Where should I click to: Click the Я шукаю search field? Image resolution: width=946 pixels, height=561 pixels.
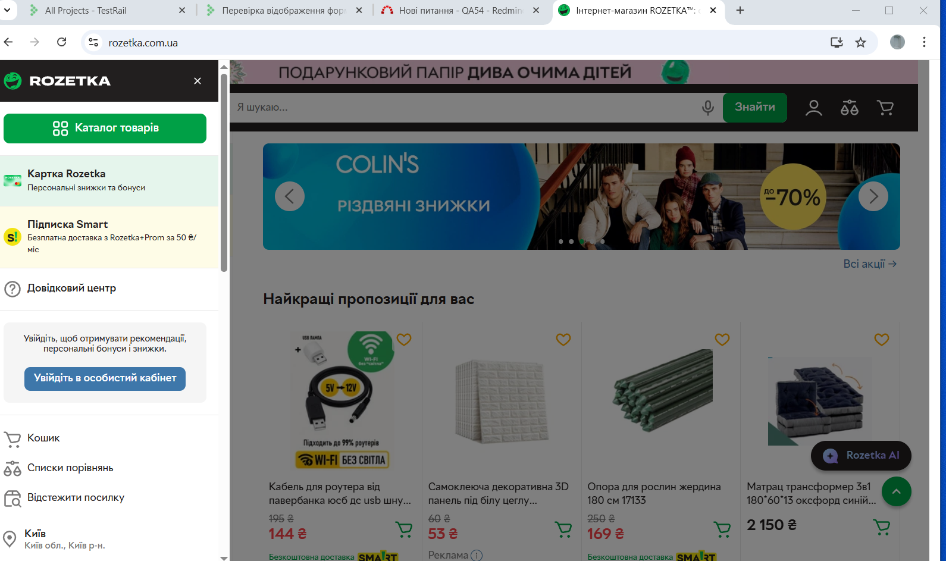point(464,108)
